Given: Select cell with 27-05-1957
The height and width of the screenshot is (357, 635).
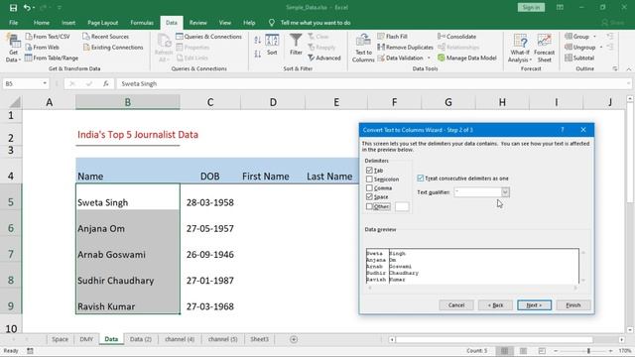Looking at the screenshot, I should (210, 228).
